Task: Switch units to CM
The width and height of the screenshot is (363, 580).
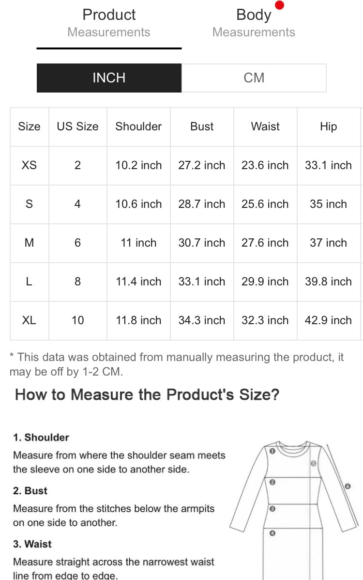Action: [254, 78]
